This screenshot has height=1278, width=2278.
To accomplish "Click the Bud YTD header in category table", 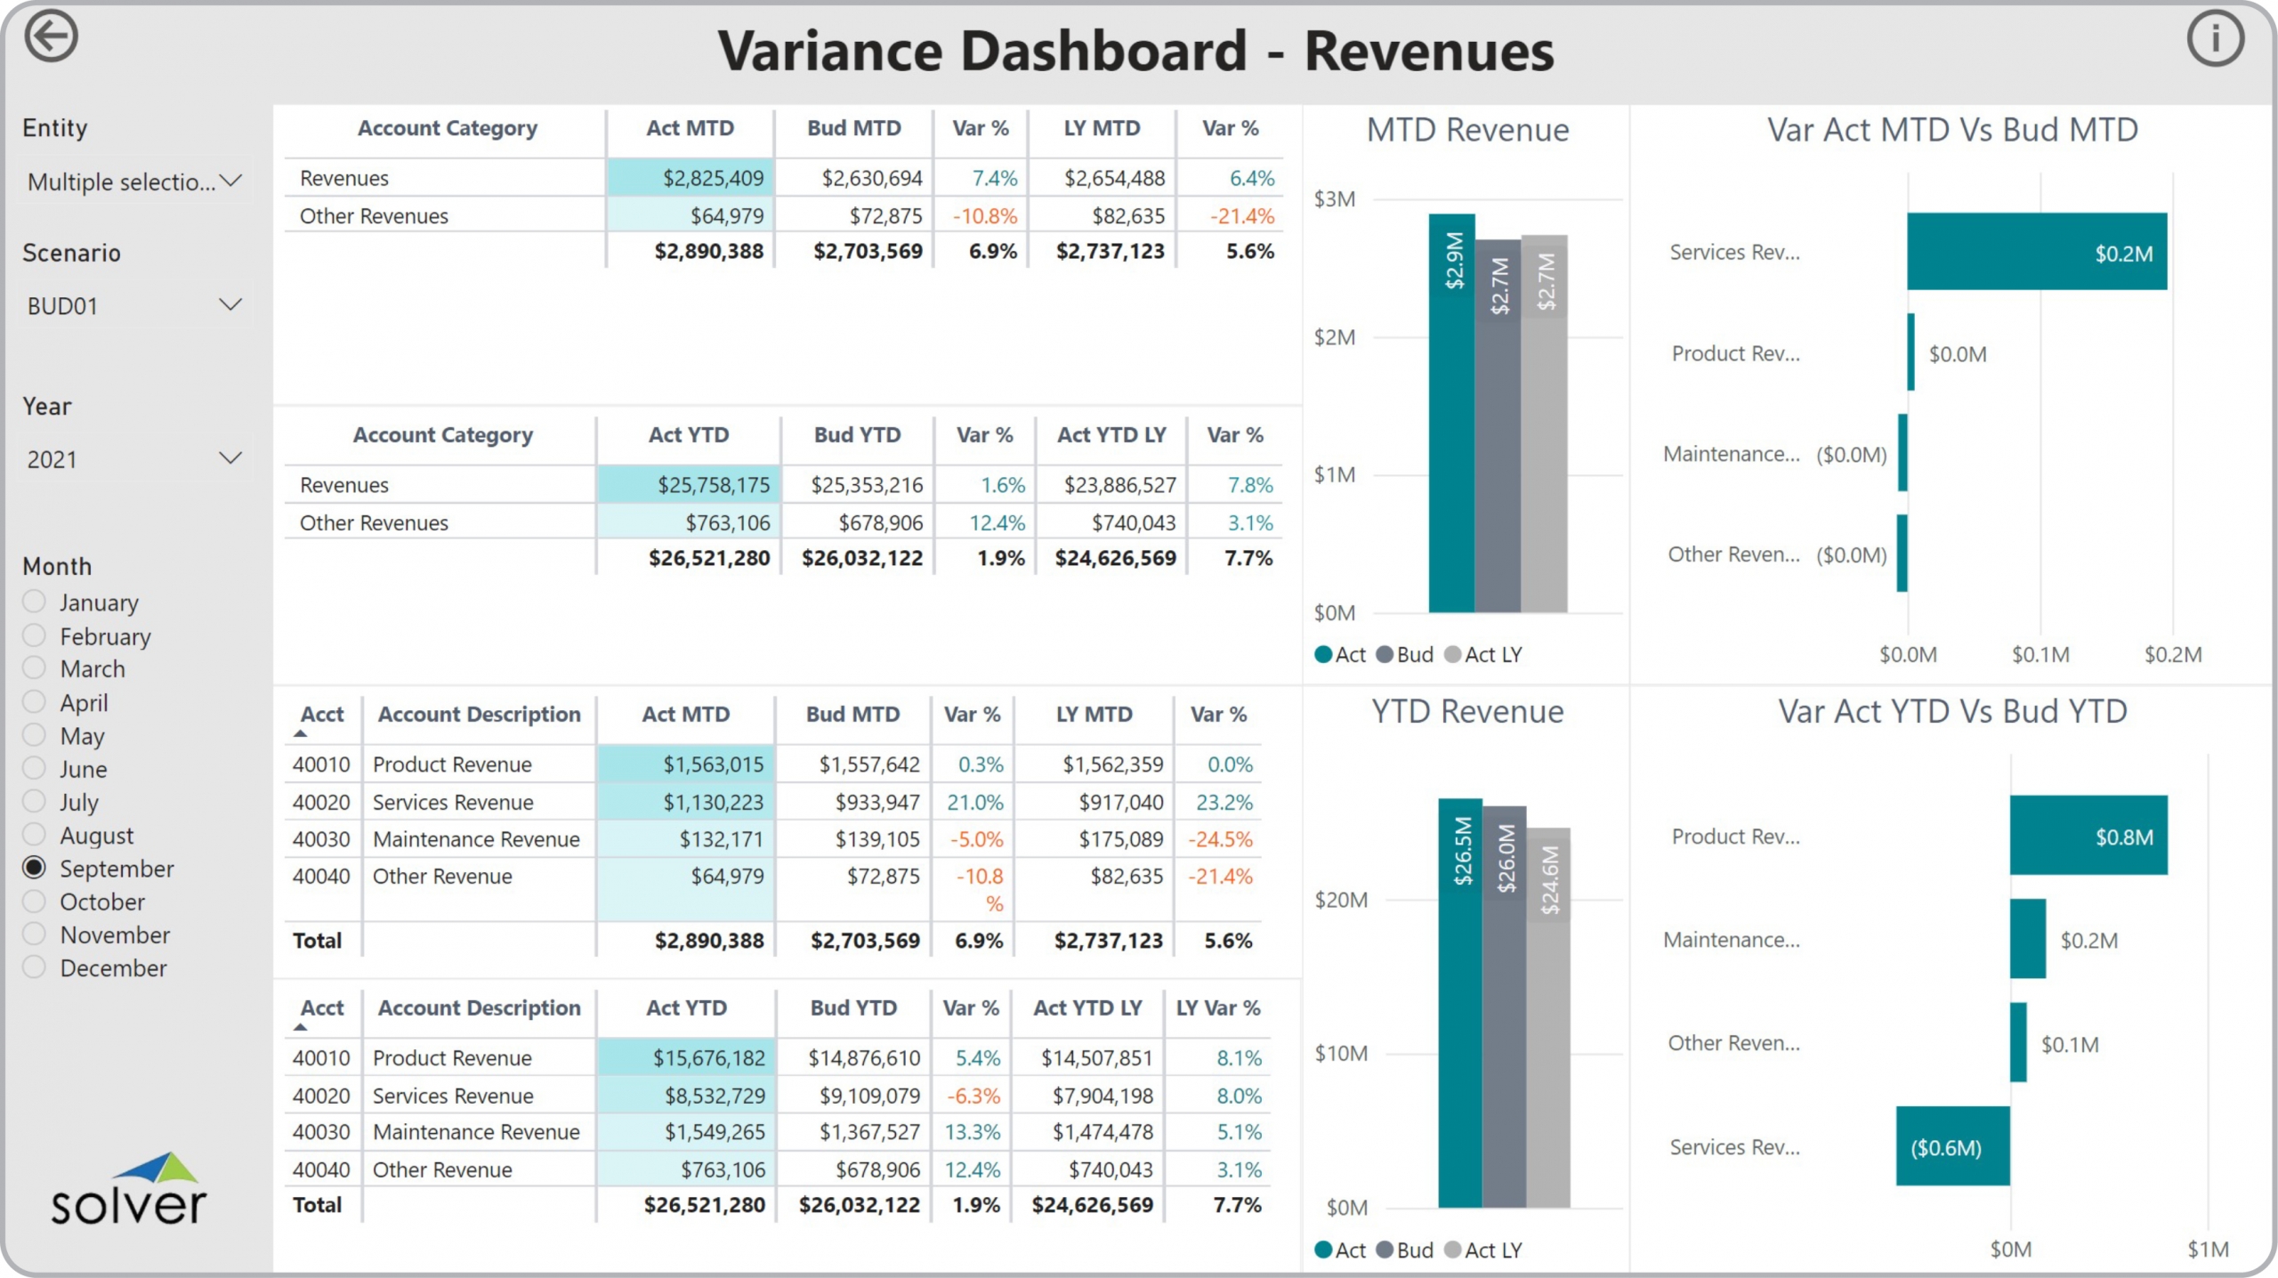I will click(x=857, y=435).
